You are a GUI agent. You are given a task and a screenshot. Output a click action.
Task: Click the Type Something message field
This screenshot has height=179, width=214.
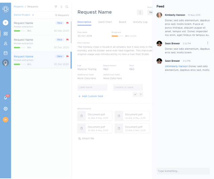coord(183,171)
